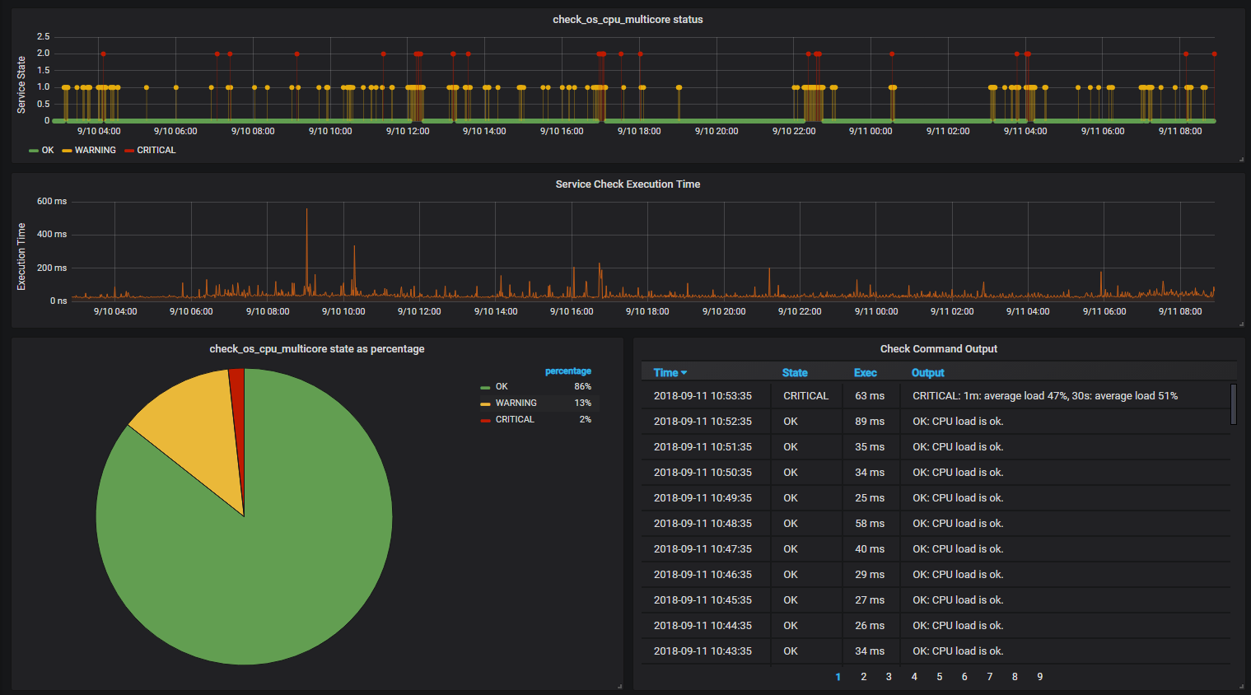Sort table by Time column header
1251x695 pixels.
point(670,372)
